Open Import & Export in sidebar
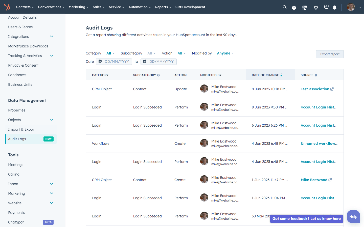 (x=22, y=129)
